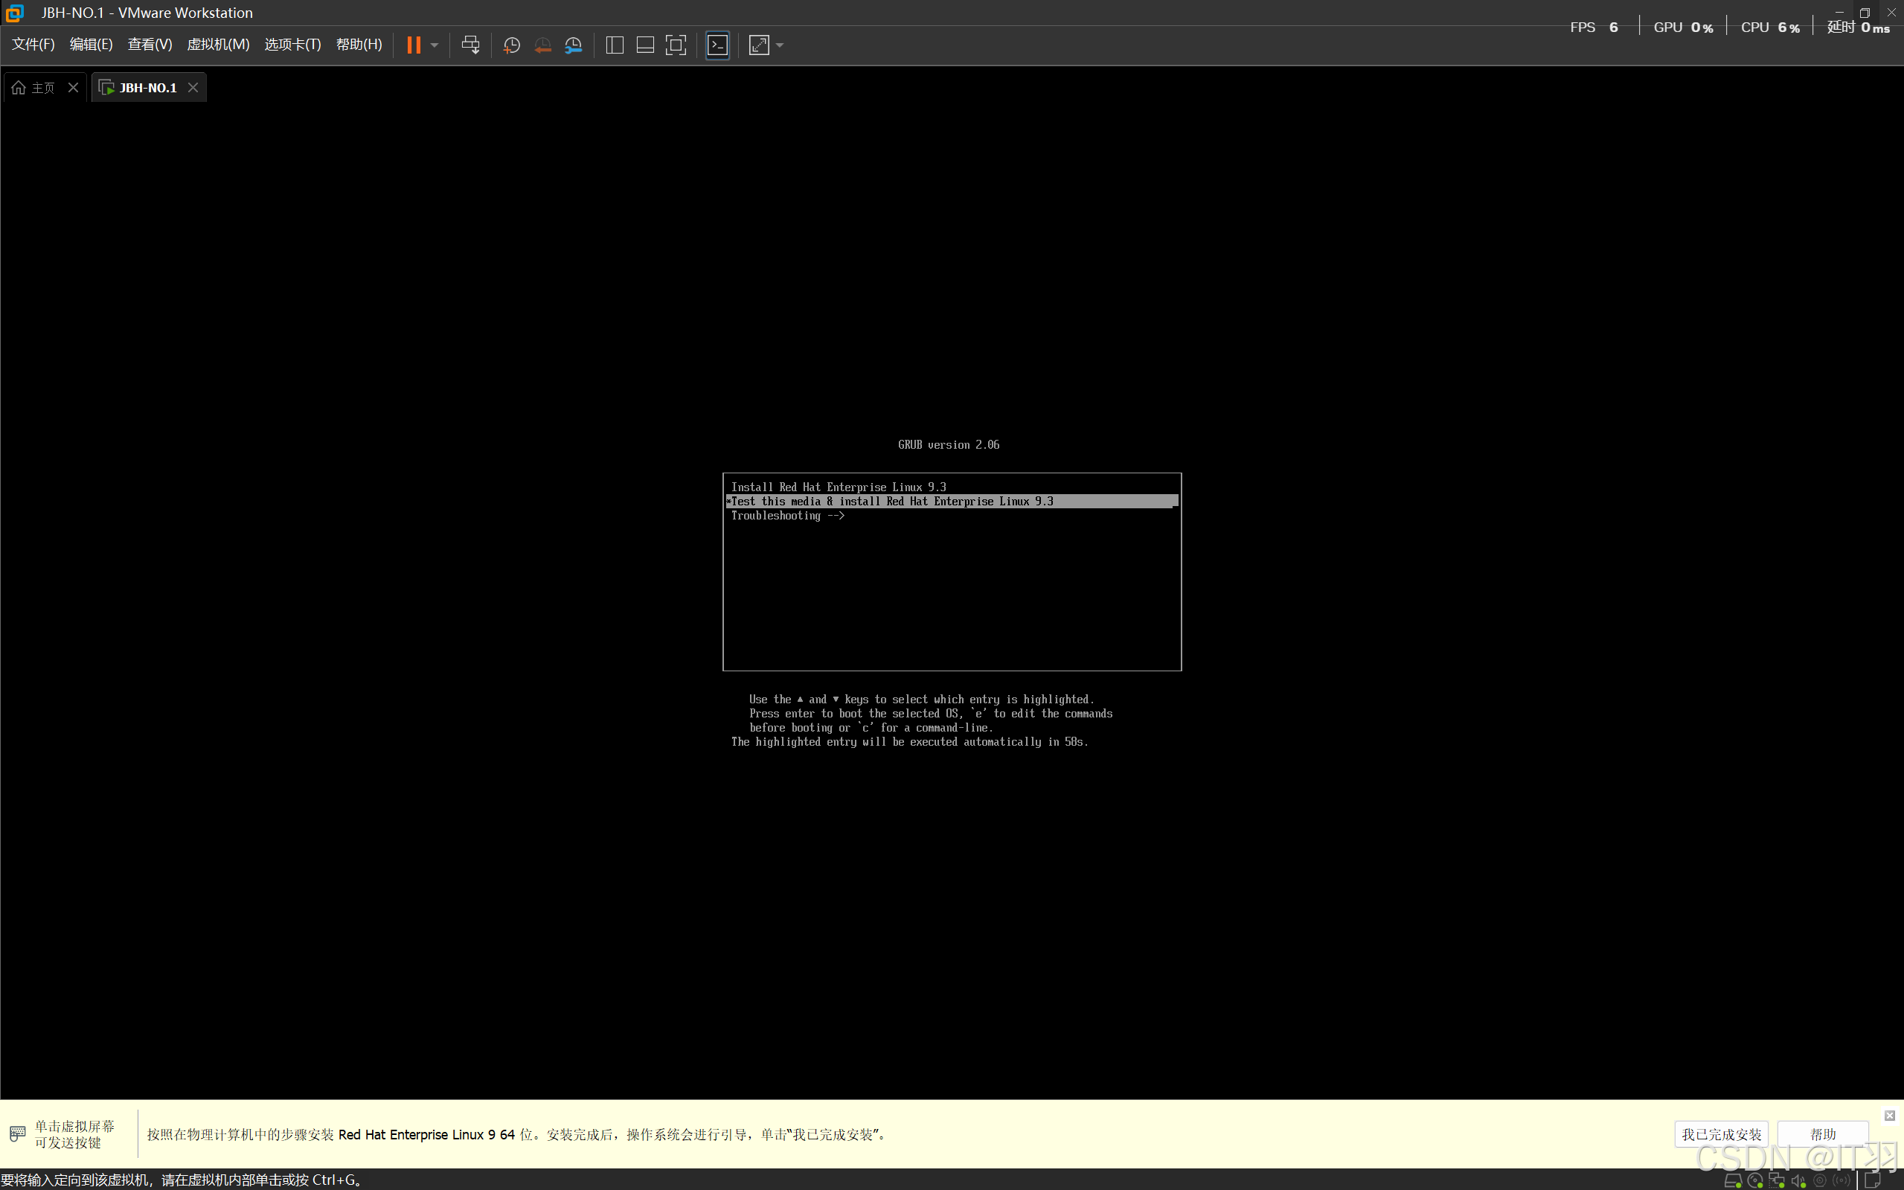Viewport: 1904px width, 1190px height.
Task: Close the yellow install hint bar
Action: [1889, 1116]
